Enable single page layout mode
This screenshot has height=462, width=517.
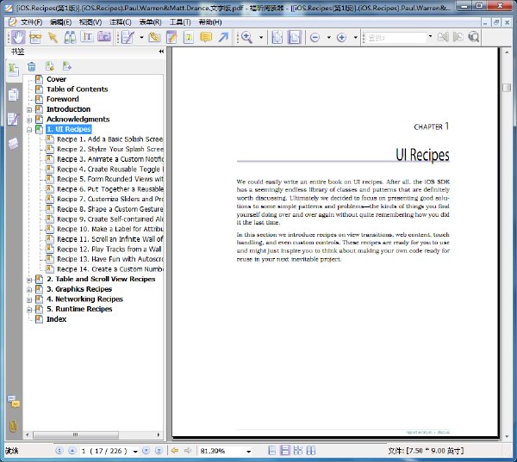(x=272, y=451)
